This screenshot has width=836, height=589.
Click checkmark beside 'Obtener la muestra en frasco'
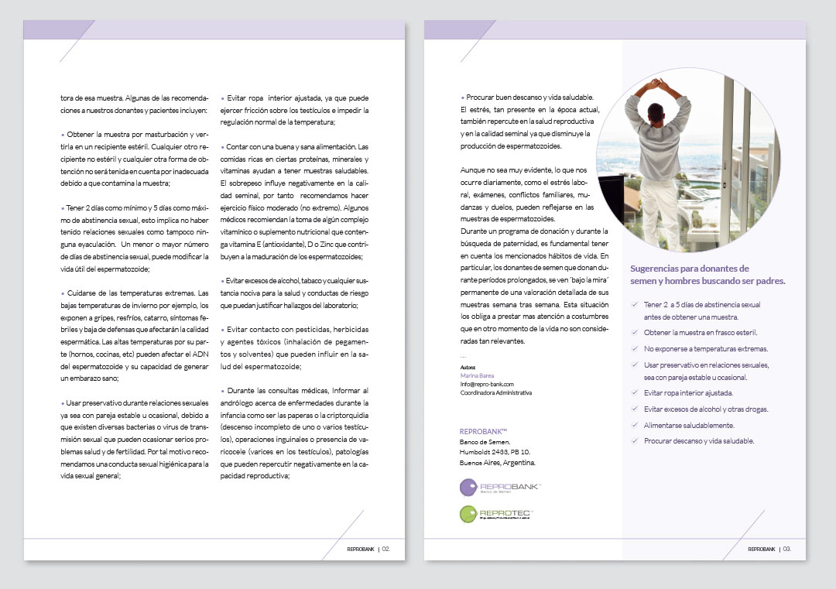pyautogui.click(x=635, y=333)
